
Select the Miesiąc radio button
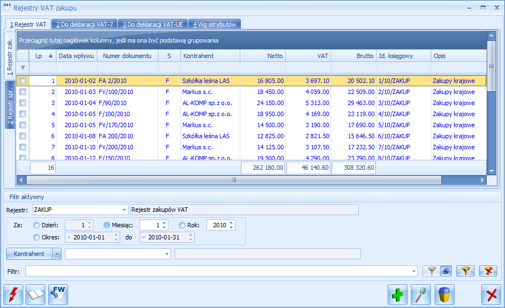tap(107, 226)
